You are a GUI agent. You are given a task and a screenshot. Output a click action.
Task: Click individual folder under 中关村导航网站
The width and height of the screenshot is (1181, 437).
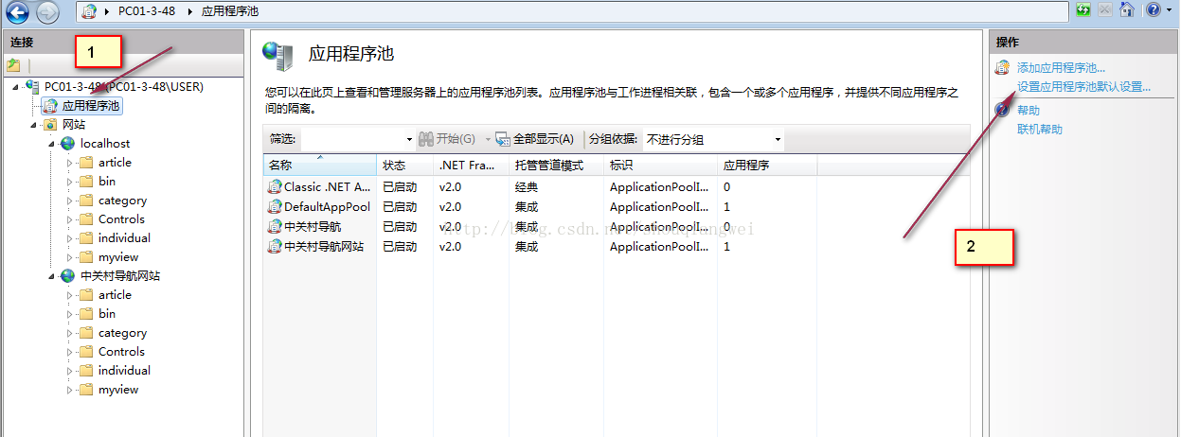pos(124,371)
